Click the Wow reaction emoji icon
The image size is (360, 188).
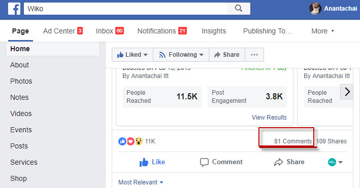[139, 141]
